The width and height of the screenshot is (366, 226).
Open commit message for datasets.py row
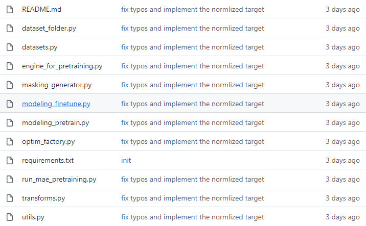coord(192,47)
